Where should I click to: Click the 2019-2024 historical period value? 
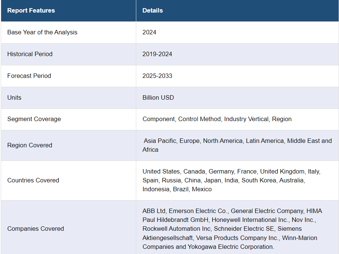(x=157, y=54)
